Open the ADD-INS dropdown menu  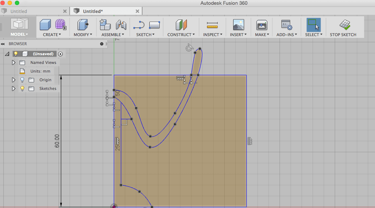(x=287, y=35)
